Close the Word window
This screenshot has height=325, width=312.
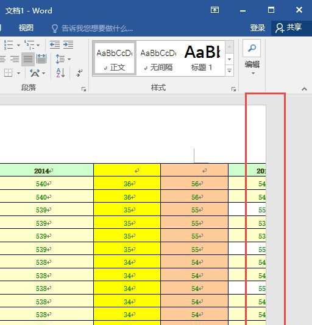click(x=299, y=10)
